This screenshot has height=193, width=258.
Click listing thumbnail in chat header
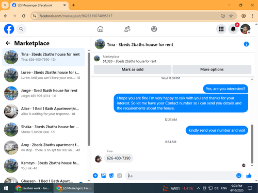pos(100,44)
